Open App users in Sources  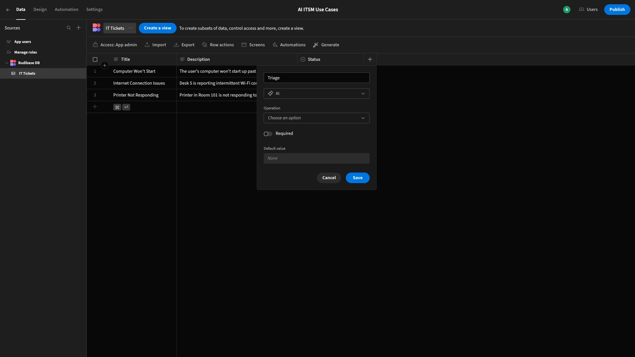tap(23, 42)
